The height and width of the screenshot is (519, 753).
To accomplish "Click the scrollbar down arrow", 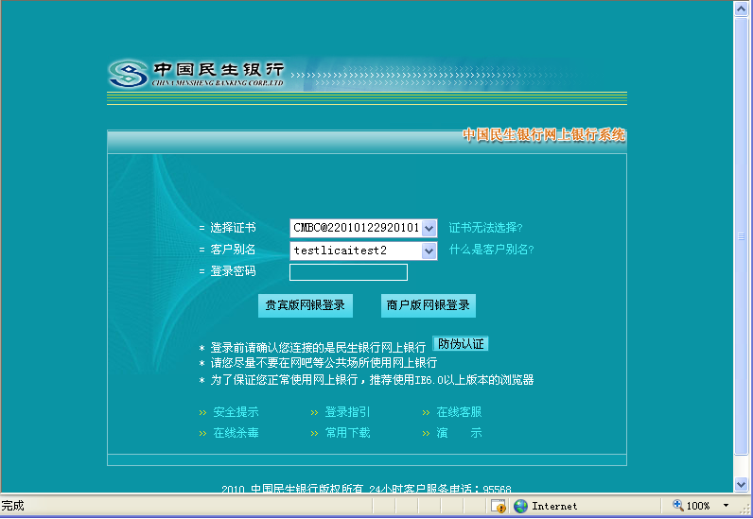I will 741,484.
